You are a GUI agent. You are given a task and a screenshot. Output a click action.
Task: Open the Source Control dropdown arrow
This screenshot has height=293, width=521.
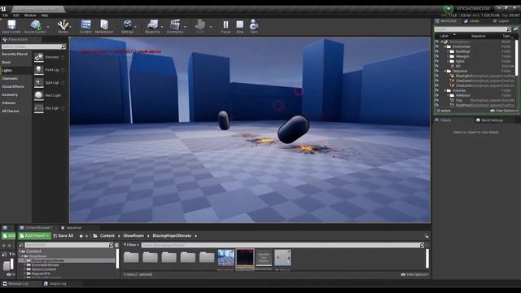pyautogui.click(x=48, y=27)
